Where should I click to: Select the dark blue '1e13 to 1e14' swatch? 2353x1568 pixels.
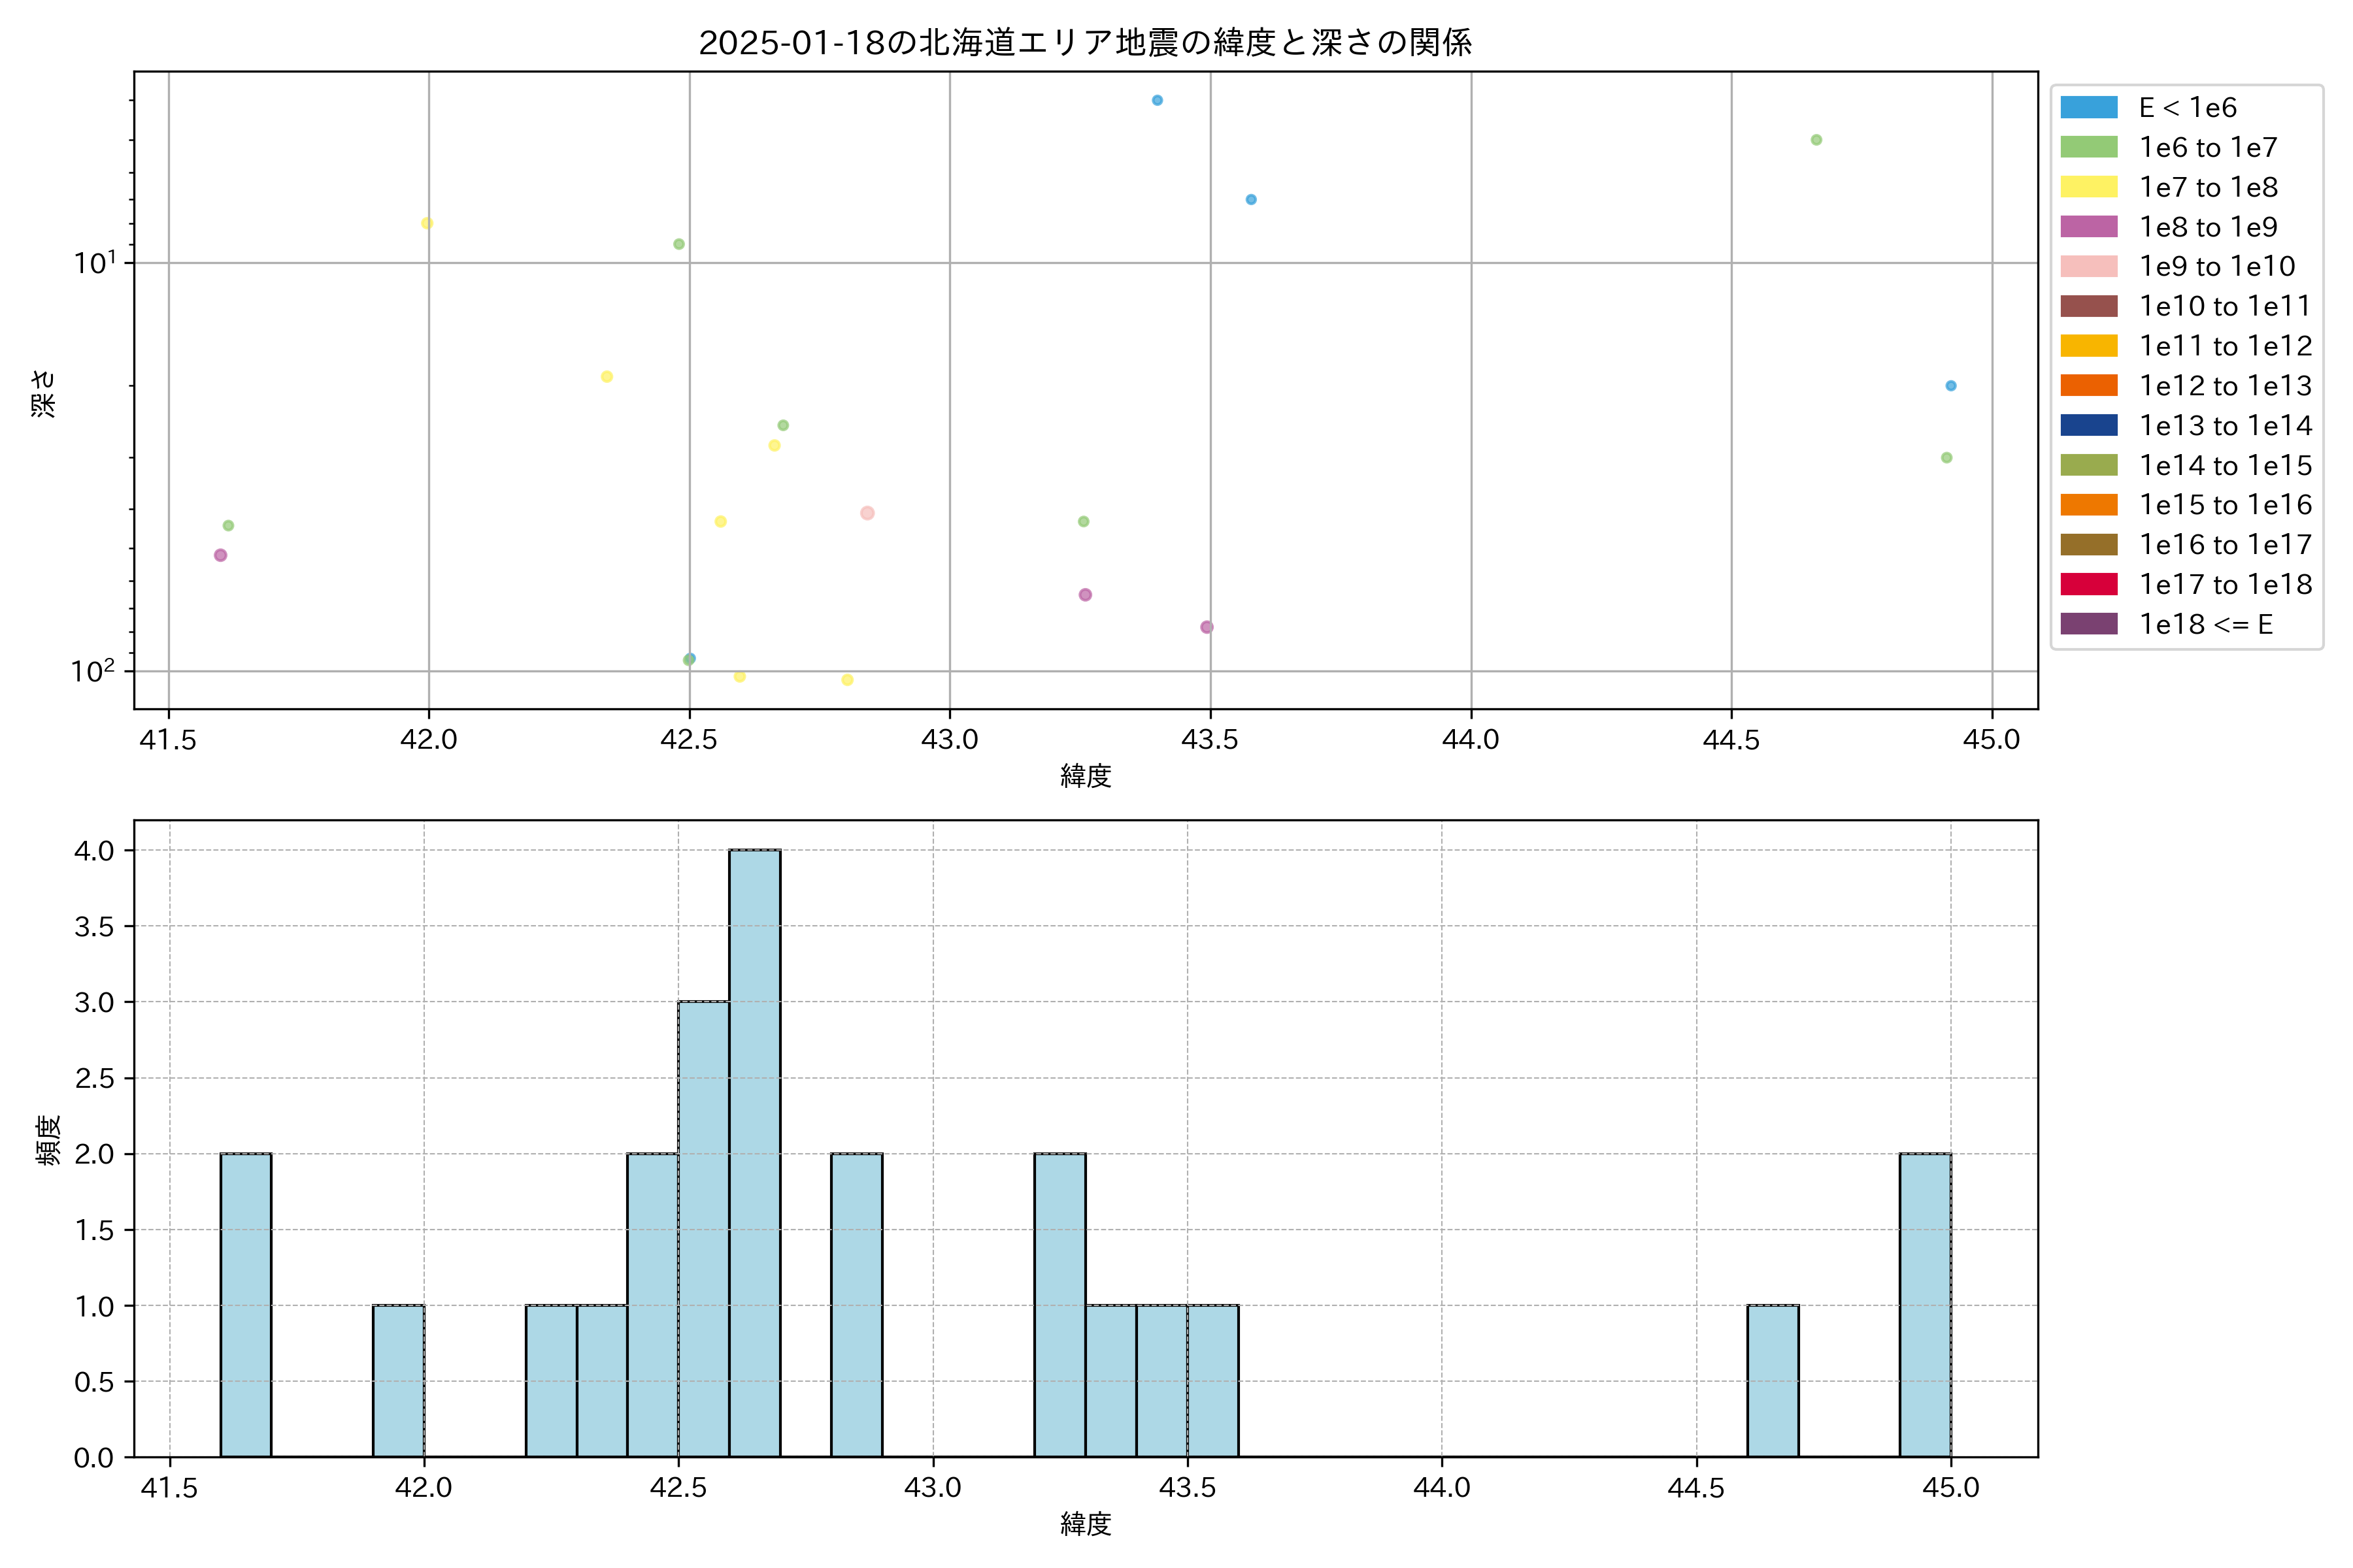coord(2089,425)
